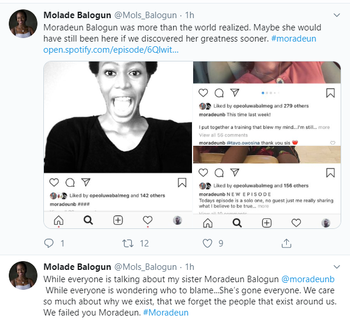Image resolution: width=350 pixels, height=322 pixels.
Task: Click the home icon in the right Instagram screenshot
Action: (208, 223)
